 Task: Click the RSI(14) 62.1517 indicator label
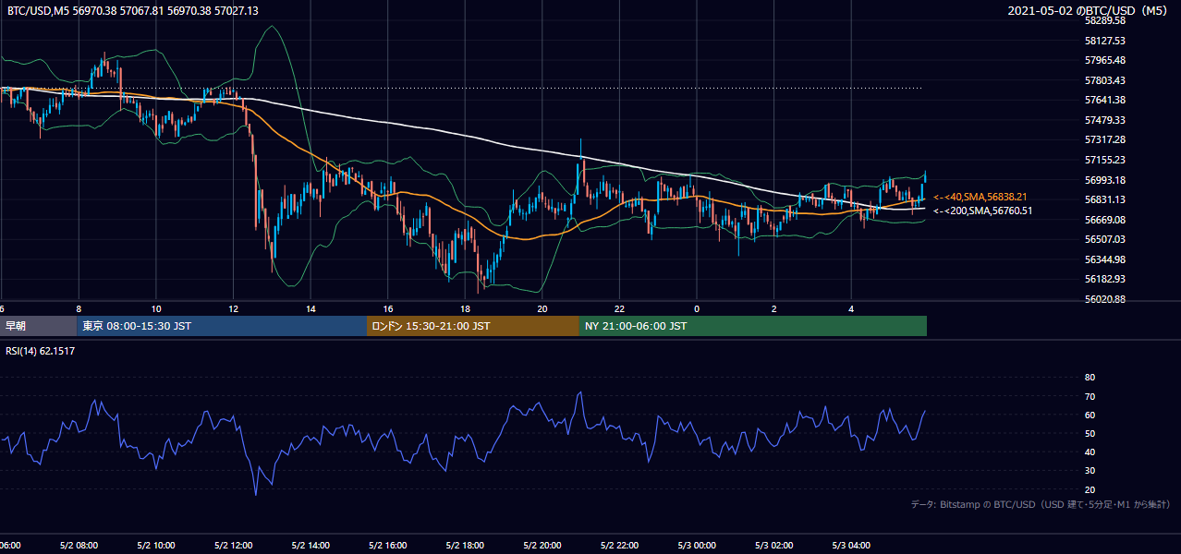[41, 351]
